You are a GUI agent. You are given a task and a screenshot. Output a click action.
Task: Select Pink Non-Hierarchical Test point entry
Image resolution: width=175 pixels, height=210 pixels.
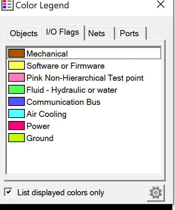[84, 78]
